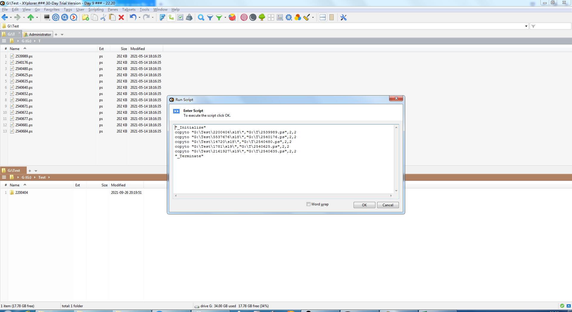This screenshot has width=572, height=312.
Task: Undo the last action
Action: (x=133, y=18)
